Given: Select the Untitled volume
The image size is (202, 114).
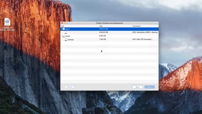Looking at the screenshot, I should pos(70,40).
